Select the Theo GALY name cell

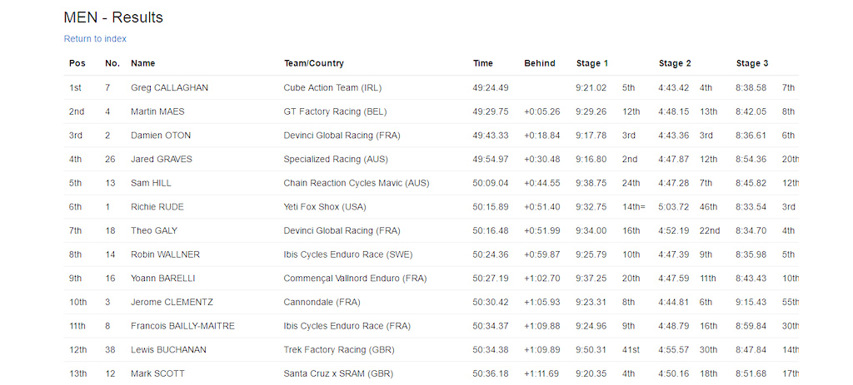pos(154,231)
